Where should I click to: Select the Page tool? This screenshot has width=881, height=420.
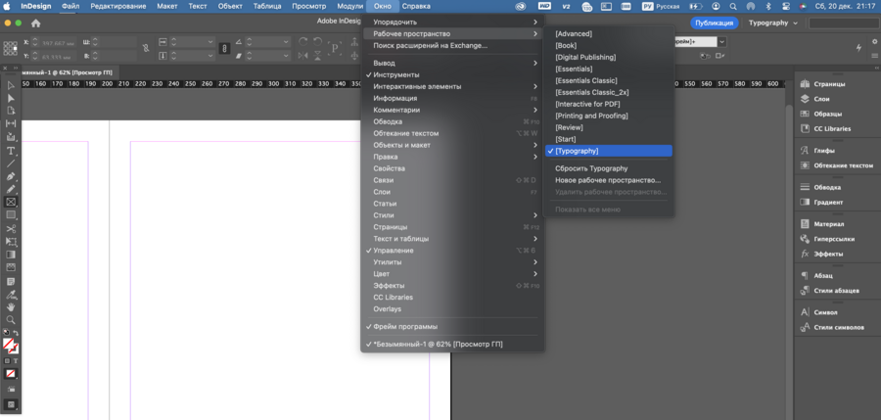(x=11, y=111)
